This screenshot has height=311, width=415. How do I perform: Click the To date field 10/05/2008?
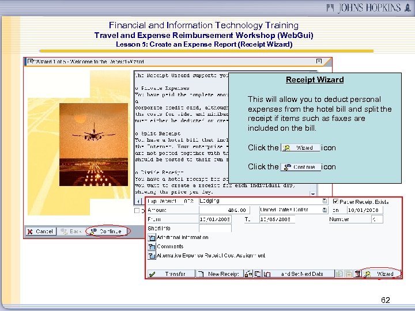click(x=277, y=219)
